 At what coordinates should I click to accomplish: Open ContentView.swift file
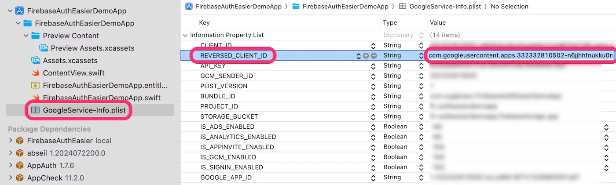click(x=73, y=73)
